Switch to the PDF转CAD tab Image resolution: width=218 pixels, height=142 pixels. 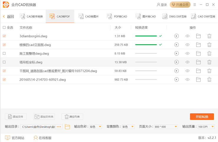pyautogui.click(x=117, y=17)
